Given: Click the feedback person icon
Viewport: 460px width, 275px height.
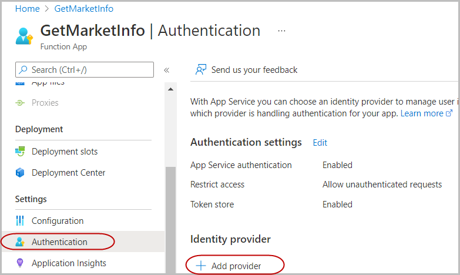Looking at the screenshot, I should 201,70.
